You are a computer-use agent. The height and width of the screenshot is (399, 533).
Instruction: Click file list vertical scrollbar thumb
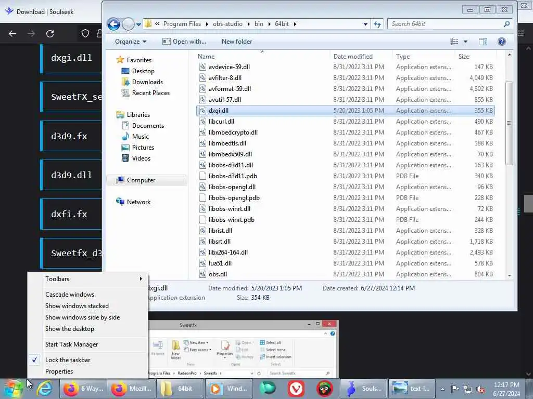point(509,123)
